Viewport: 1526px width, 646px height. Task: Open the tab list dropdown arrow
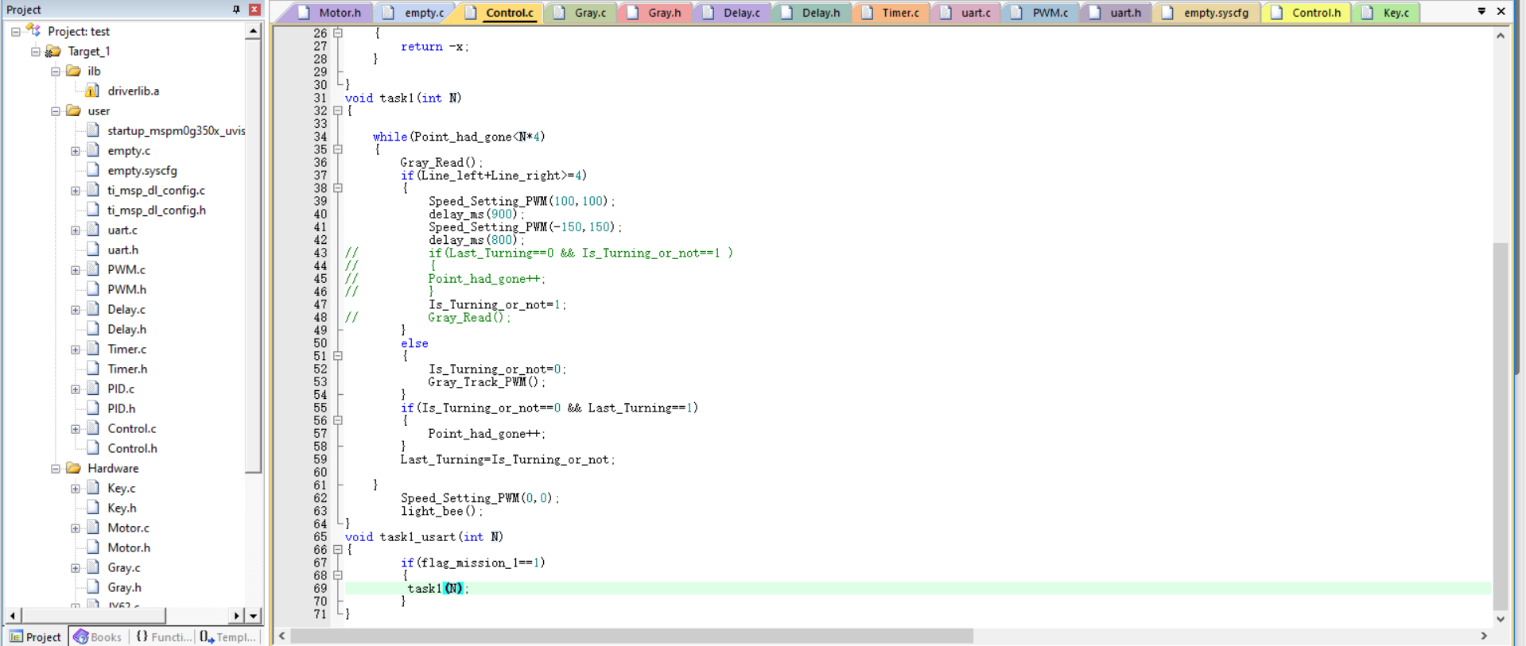pyautogui.click(x=1481, y=11)
